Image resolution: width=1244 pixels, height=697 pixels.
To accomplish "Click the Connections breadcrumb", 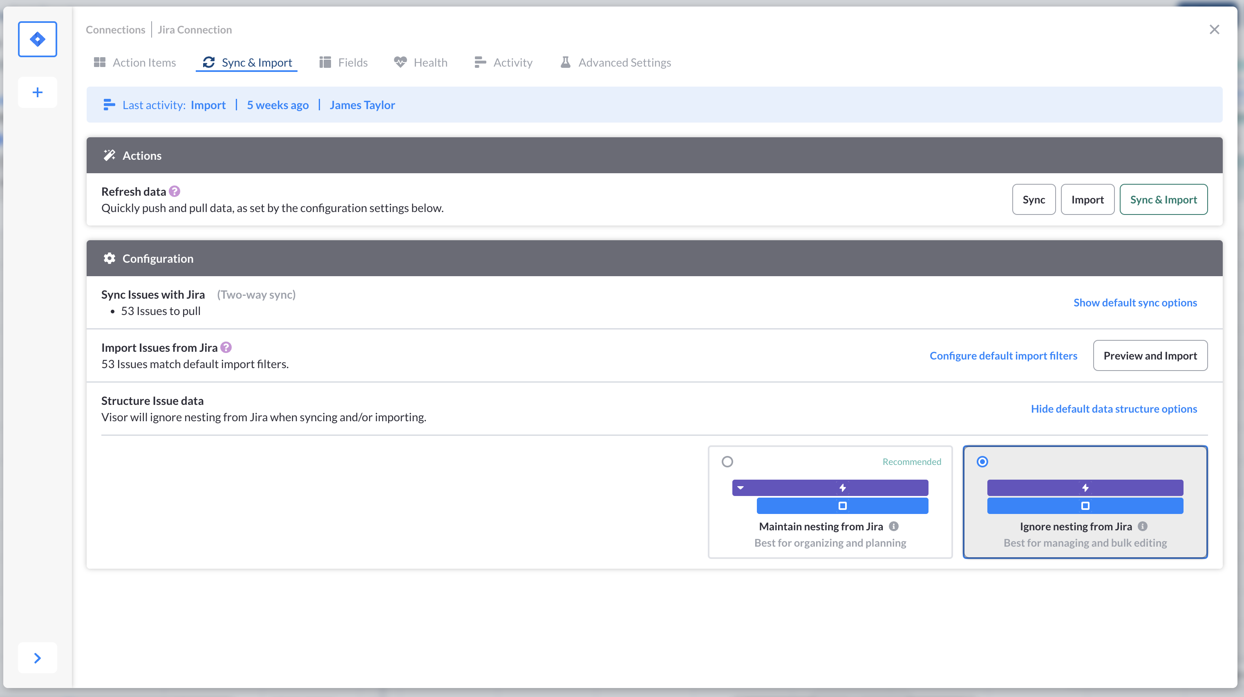I will coord(115,29).
